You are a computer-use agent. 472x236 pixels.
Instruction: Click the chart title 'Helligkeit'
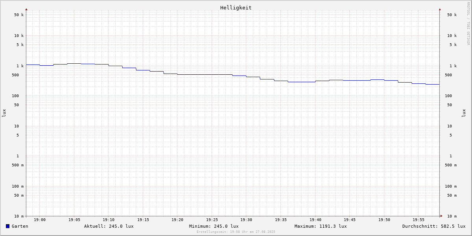[236, 7]
